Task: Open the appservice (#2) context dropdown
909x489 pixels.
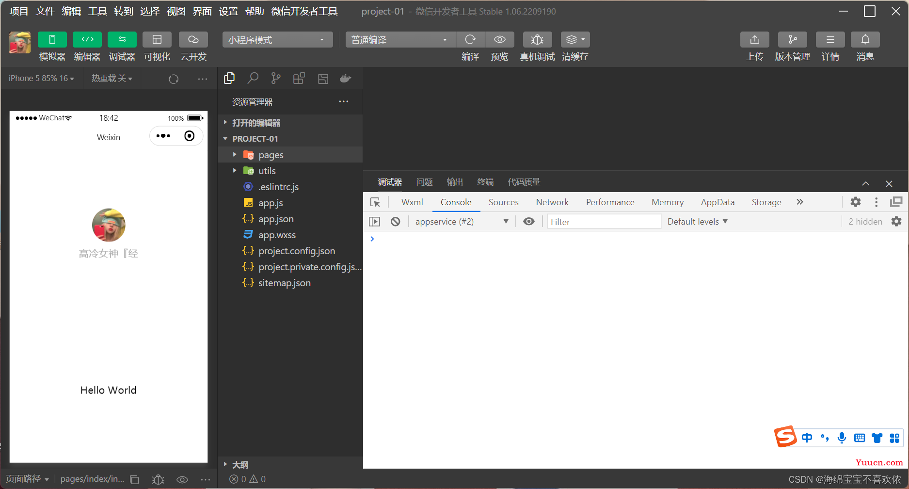Action: click(462, 222)
